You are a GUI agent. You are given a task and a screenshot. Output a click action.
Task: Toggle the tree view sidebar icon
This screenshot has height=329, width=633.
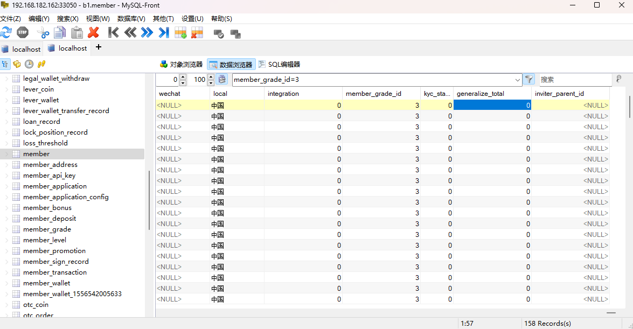click(5, 64)
